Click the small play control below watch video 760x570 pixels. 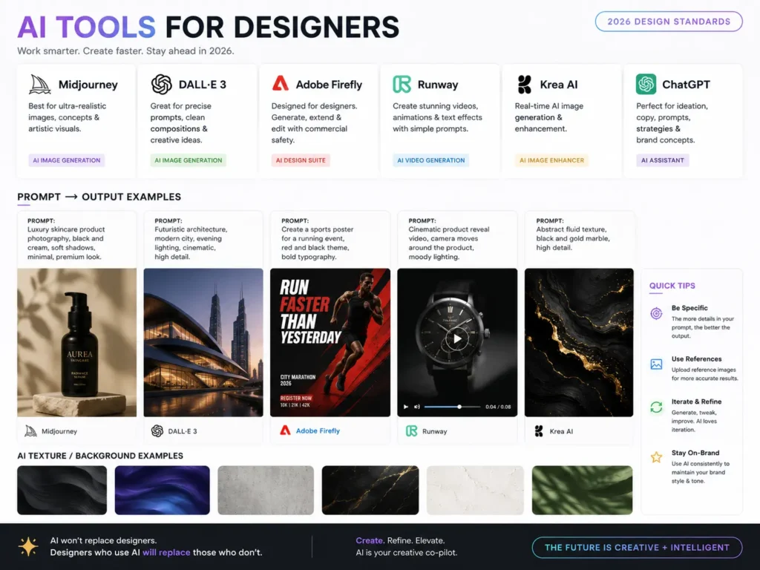[x=406, y=407]
